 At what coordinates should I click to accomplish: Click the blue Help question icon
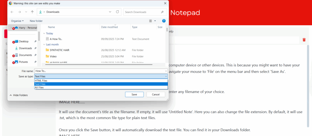point(164,21)
